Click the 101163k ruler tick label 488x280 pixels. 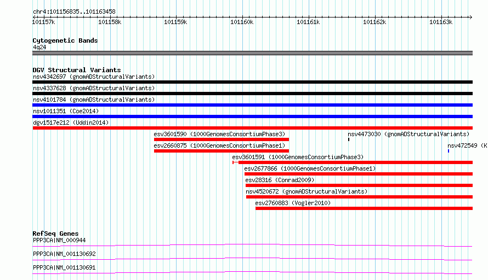click(441, 22)
